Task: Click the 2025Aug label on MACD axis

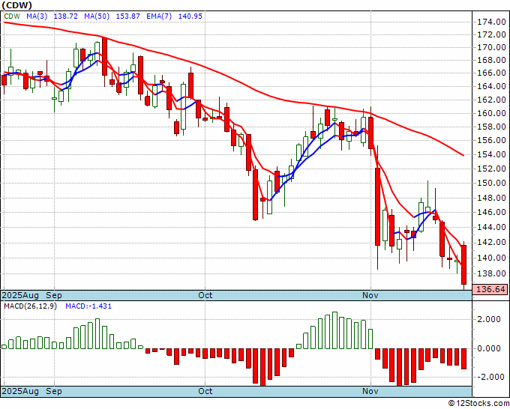Action: click(x=20, y=391)
